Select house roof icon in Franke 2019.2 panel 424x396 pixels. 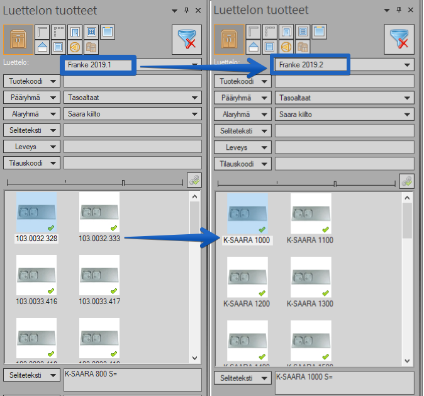[254, 47]
